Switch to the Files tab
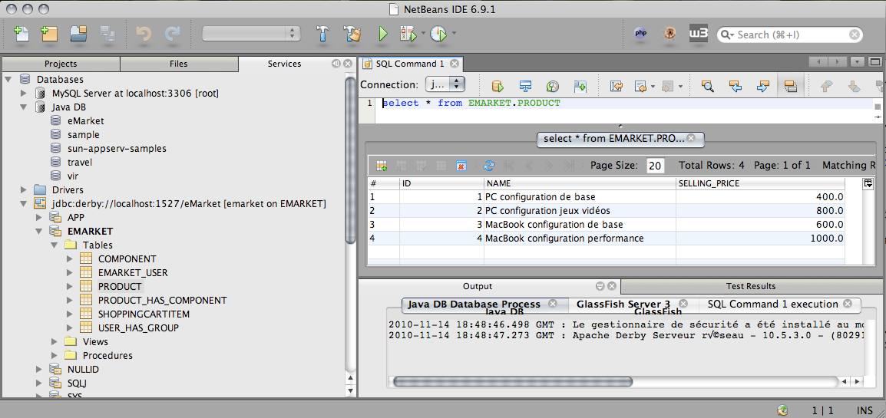Image resolution: width=886 pixels, height=418 pixels. pyautogui.click(x=179, y=64)
